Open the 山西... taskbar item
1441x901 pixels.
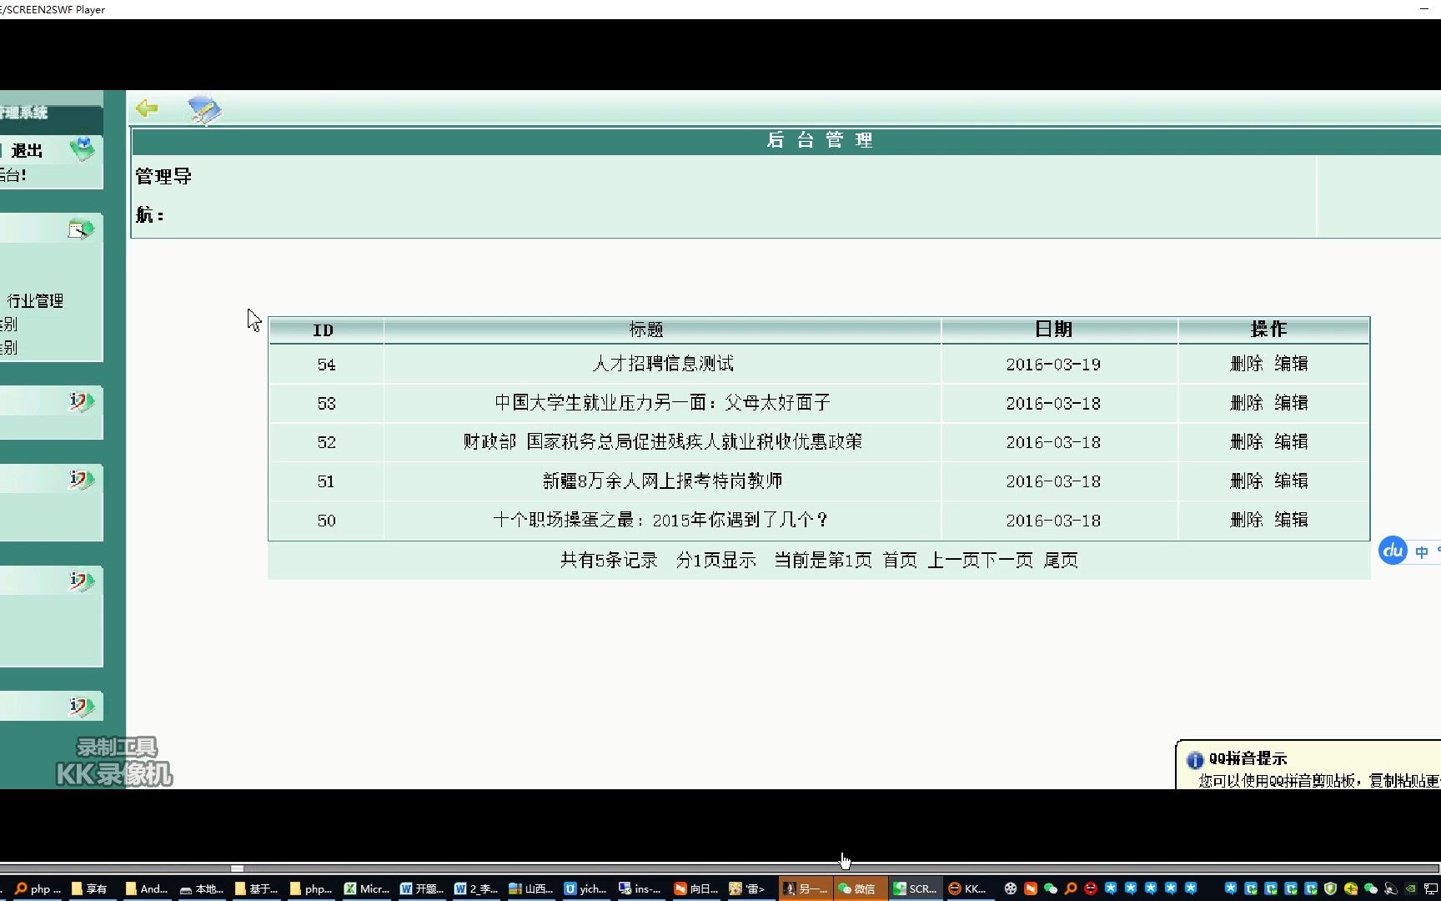531,888
